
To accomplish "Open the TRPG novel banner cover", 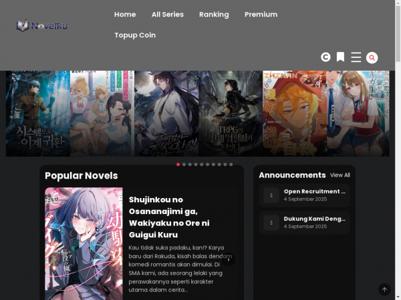I will 231,113.
